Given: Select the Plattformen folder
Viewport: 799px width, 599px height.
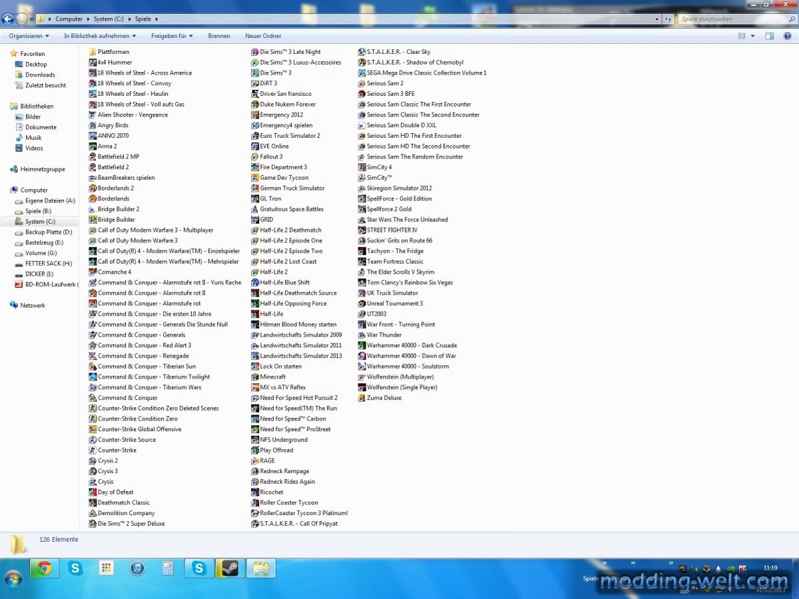Looking at the screenshot, I should (113, 52).
